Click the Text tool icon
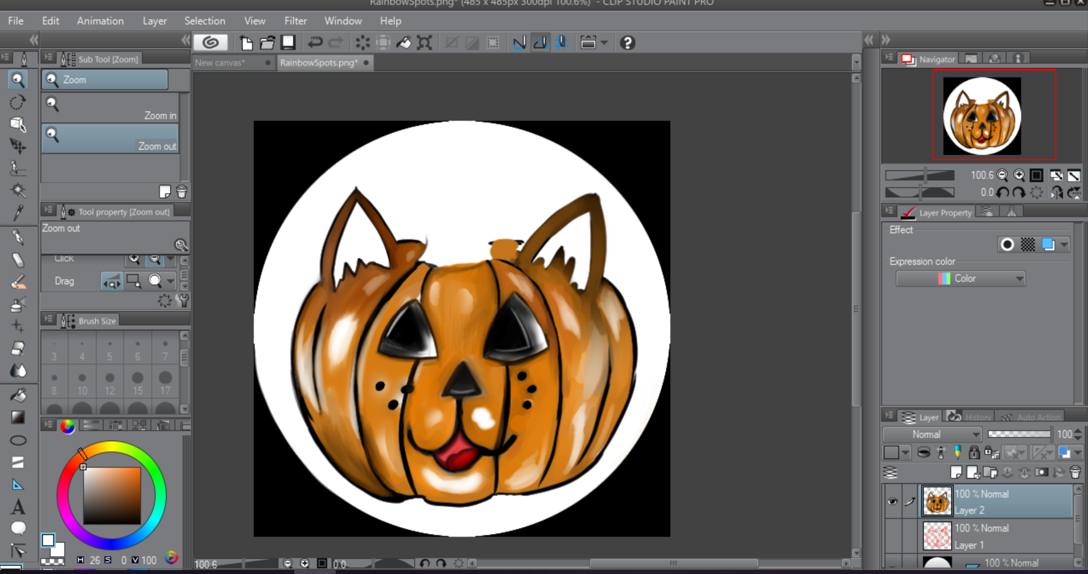The image size is (1088, 574). [x=18, y=506]
